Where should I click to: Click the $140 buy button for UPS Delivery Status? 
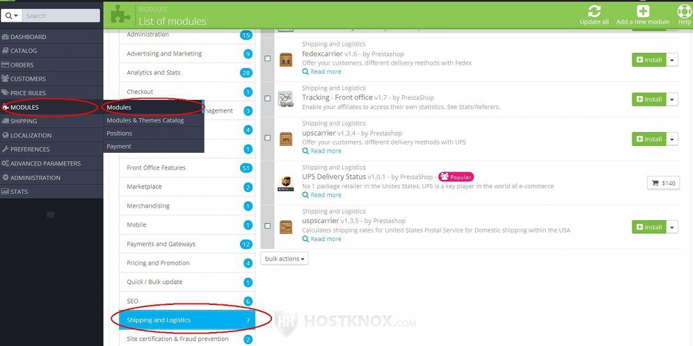tap(663, 183)
